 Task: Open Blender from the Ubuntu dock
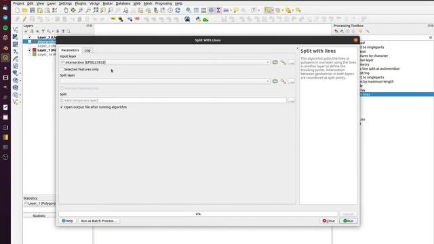[x=5, y=48]
